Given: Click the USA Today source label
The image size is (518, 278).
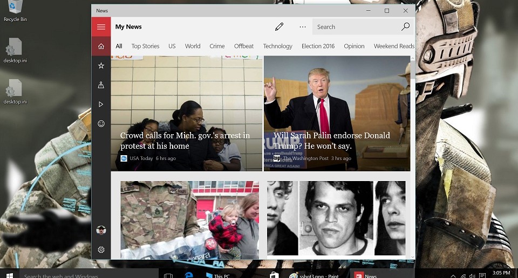Looking at the screenshot, I should point(141,158).
